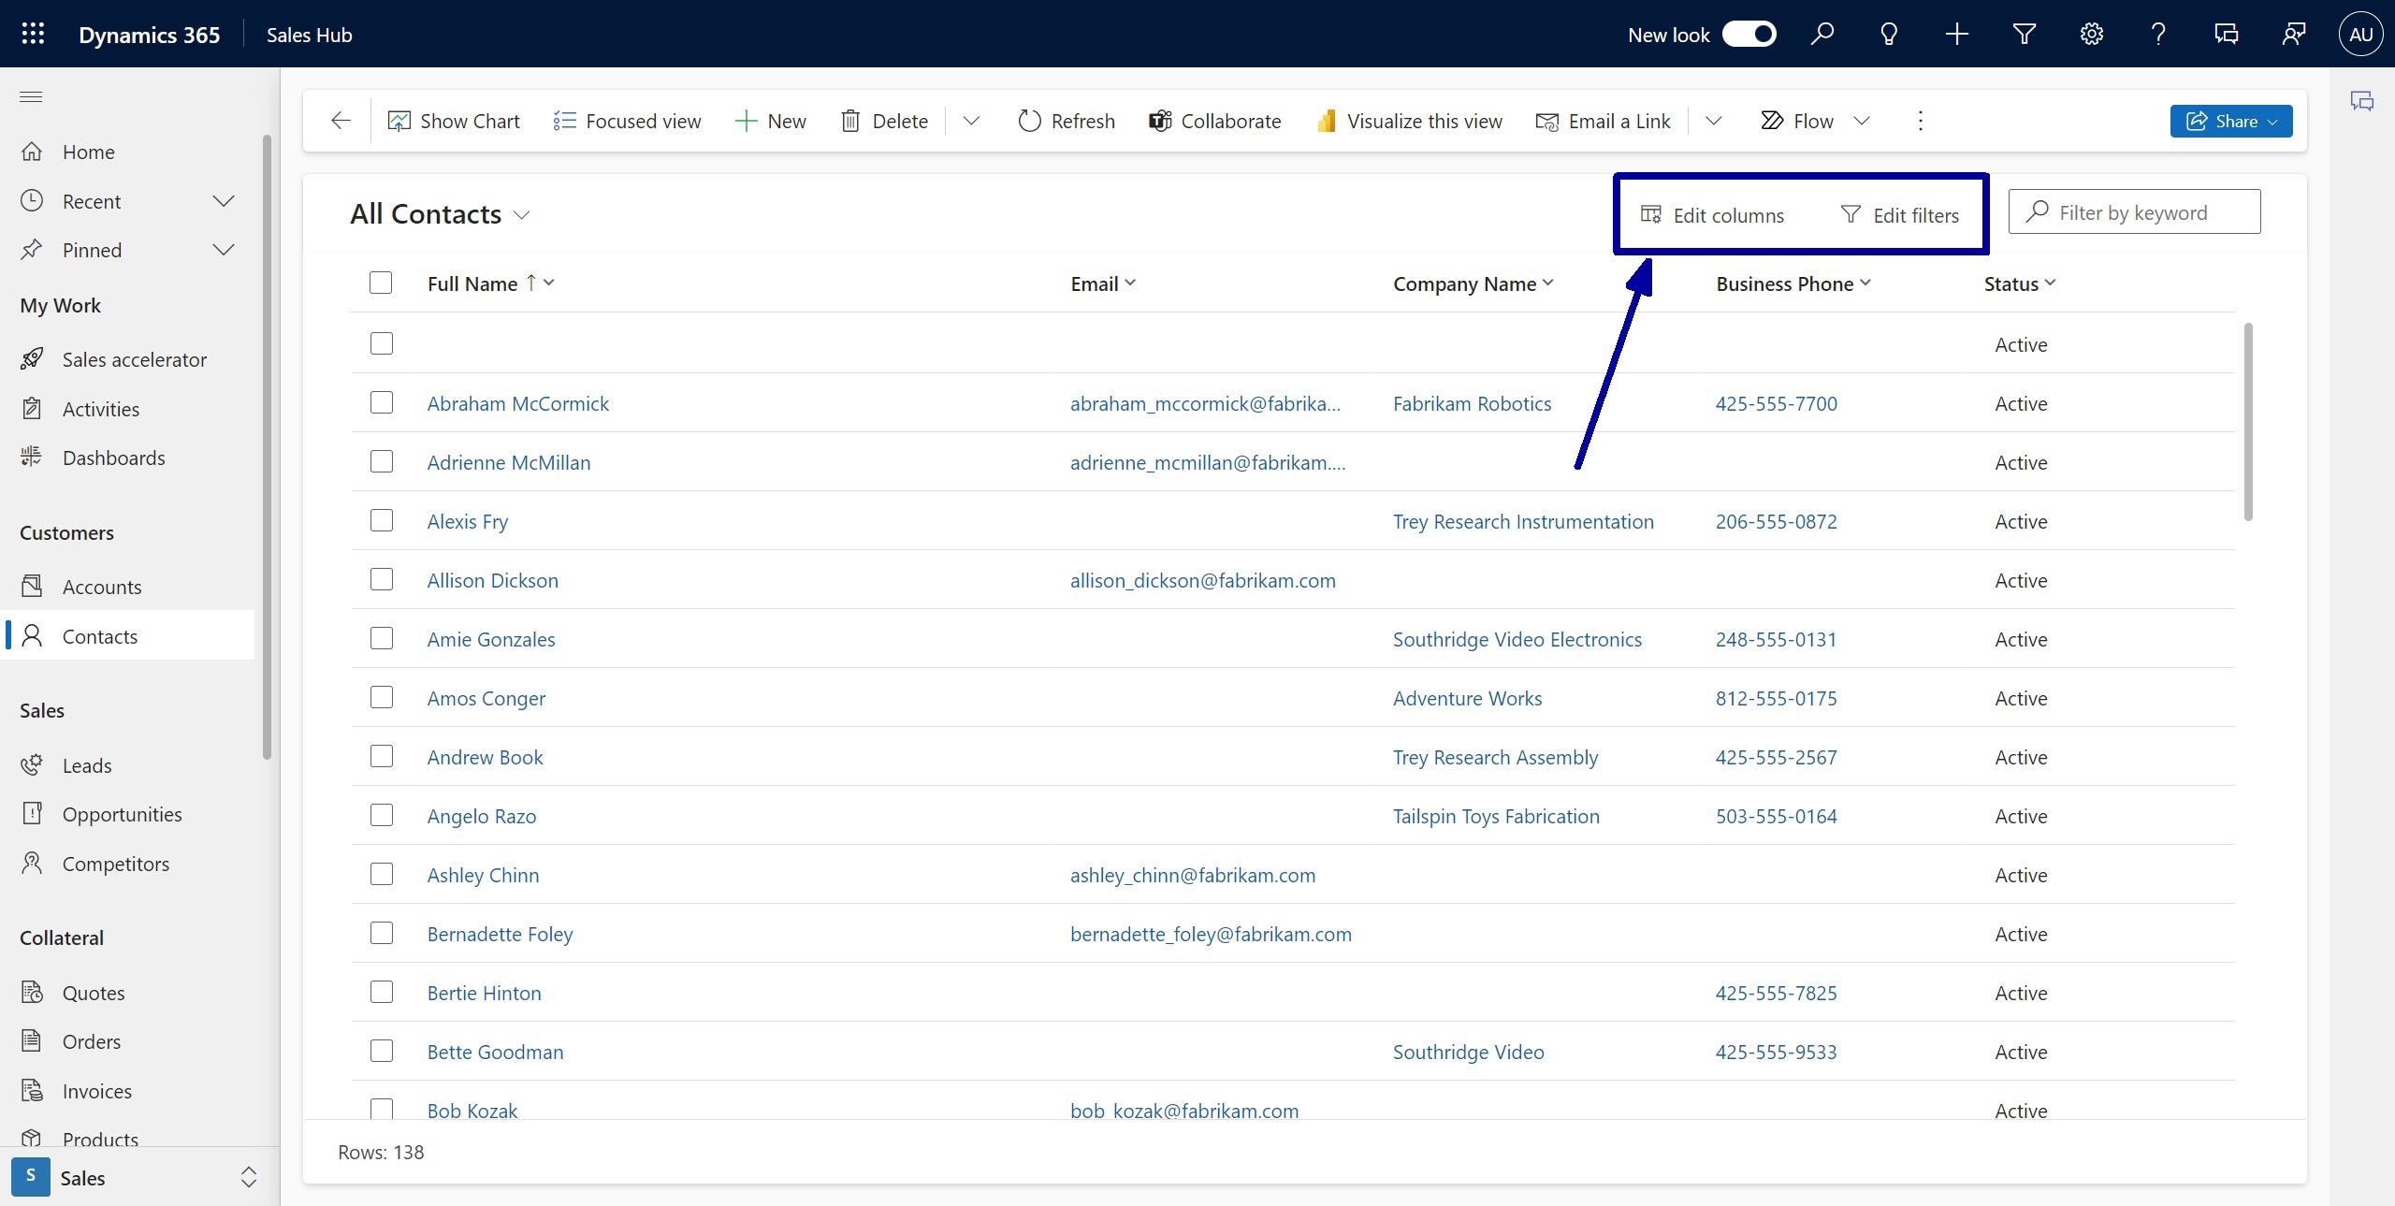Open the settings gear icon
Image resolution: width=2395 pixels, height=1206 pixels.
coord(2091,35)
